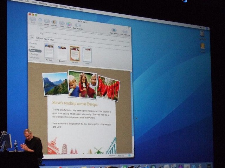Open the Mailbox menu

click(43, 4)
